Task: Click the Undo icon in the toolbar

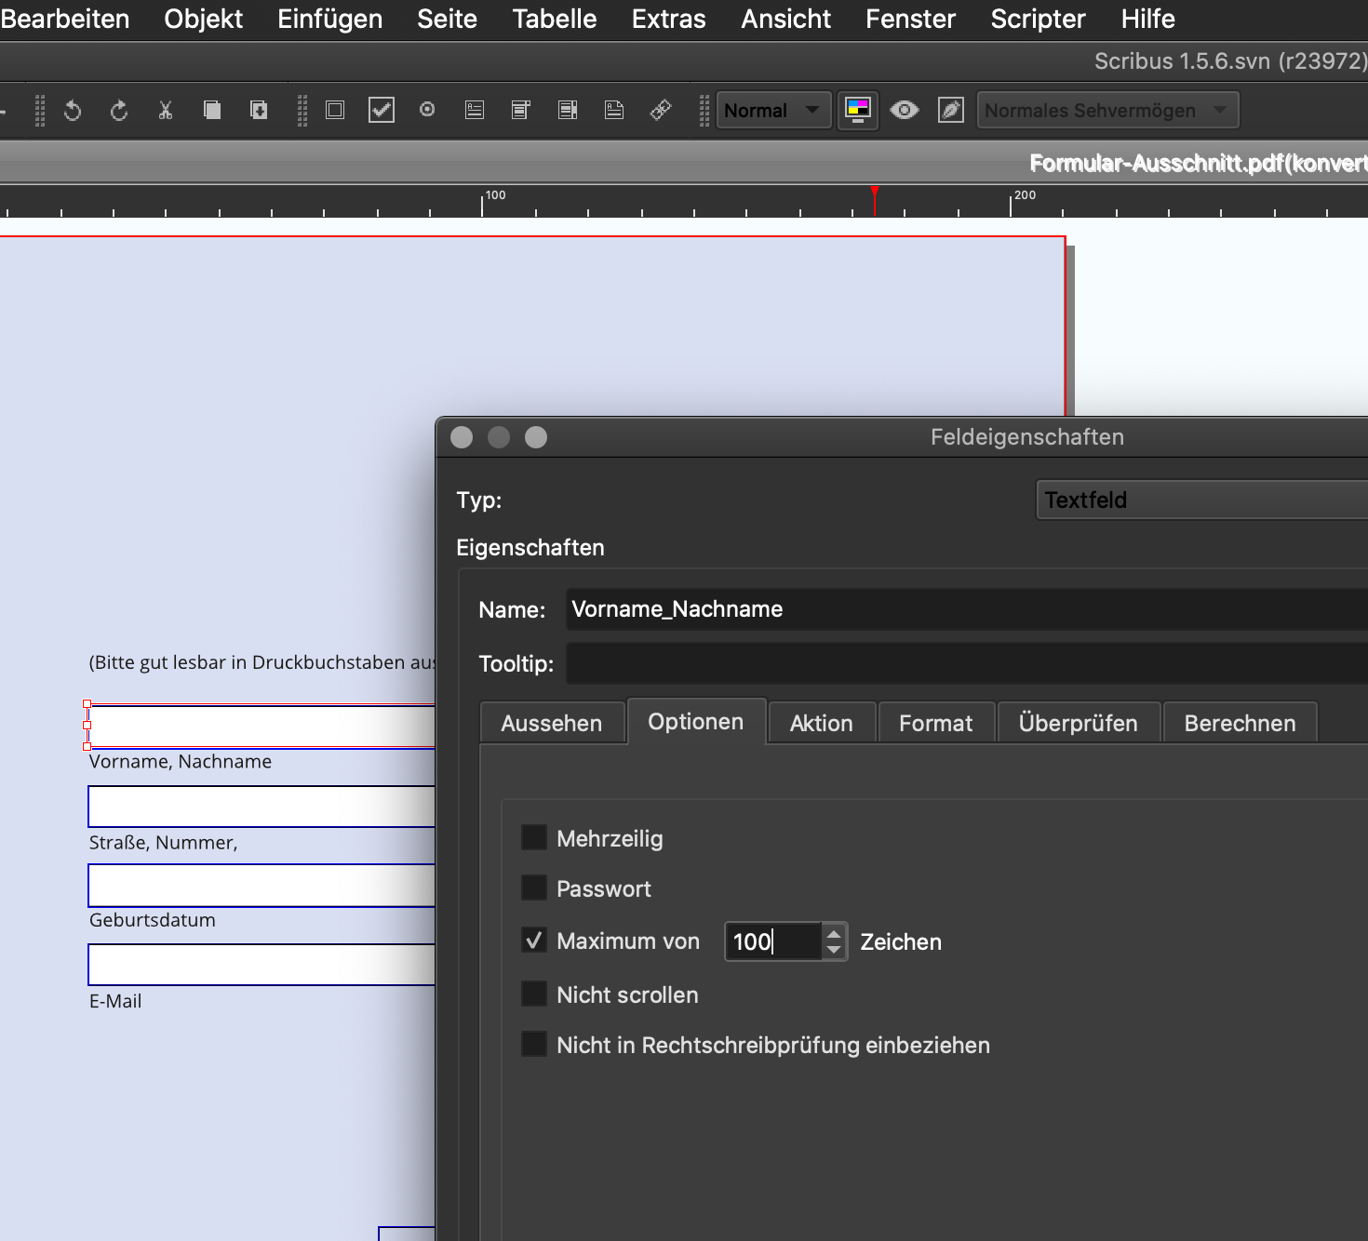Action: pyautogui.click(x=73, y=111)
